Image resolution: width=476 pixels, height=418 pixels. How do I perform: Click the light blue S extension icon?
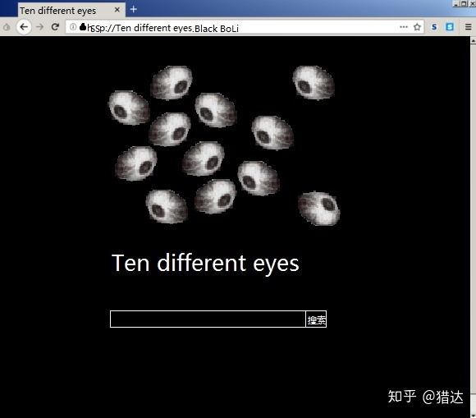450,27
